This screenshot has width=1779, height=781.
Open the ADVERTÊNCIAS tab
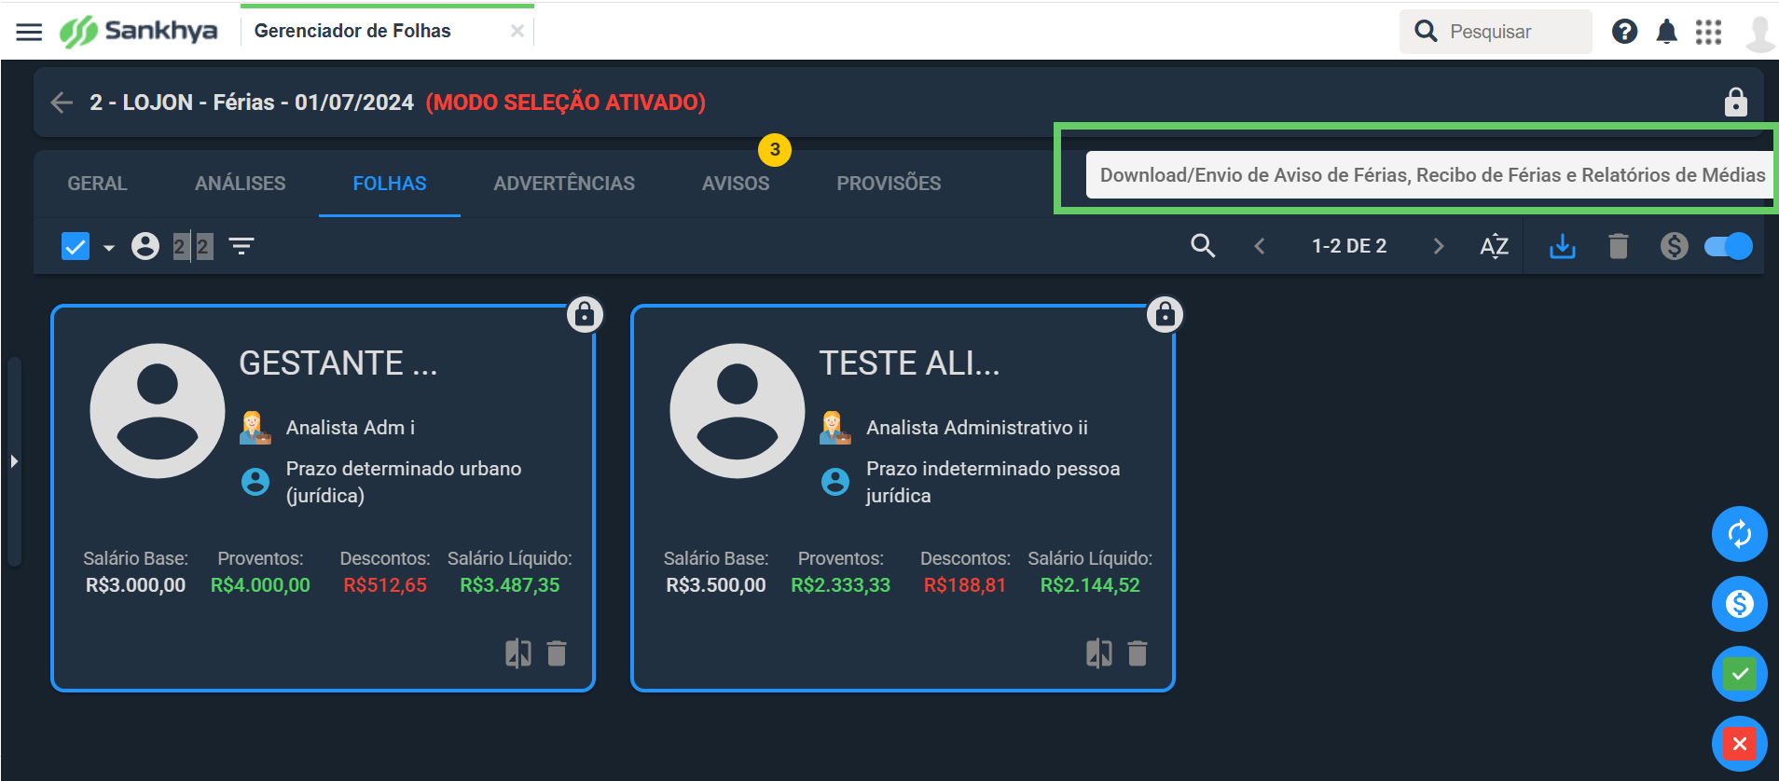point(564,184)
